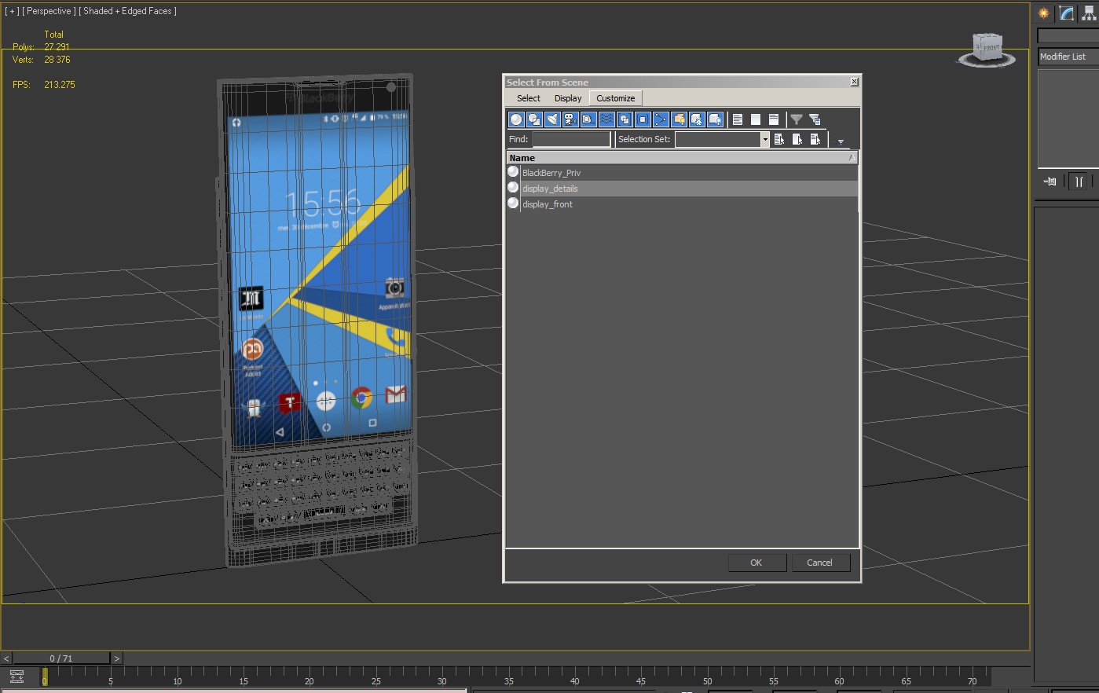Close the Select From Scene dialog
The height and width of the screenshot is (693, 1099).
point(855,82)
